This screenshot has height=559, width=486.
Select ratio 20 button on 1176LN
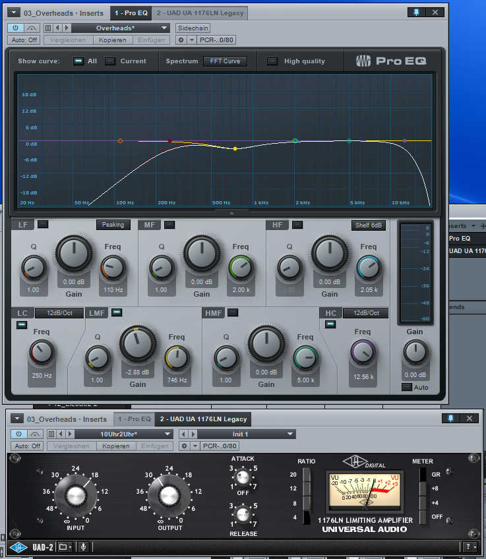coord(306,475)
